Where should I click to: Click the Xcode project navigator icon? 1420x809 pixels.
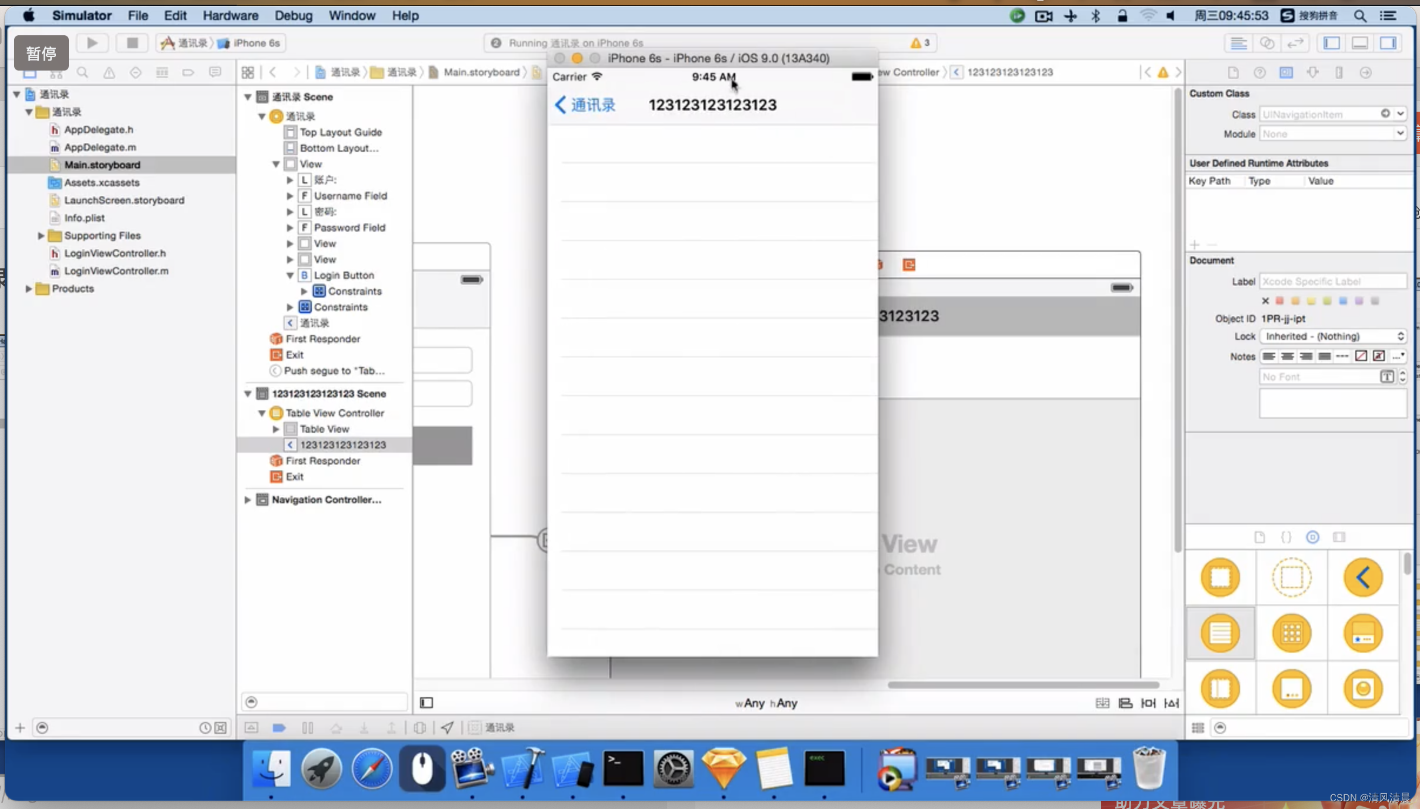pos(25,72)
